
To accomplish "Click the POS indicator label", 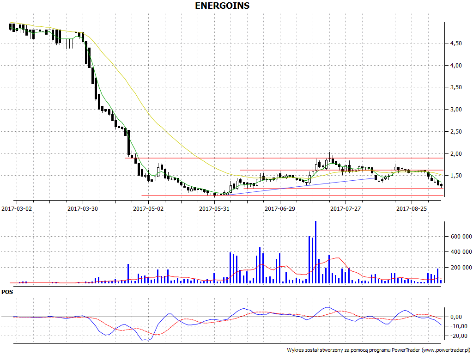I will 7,292.
